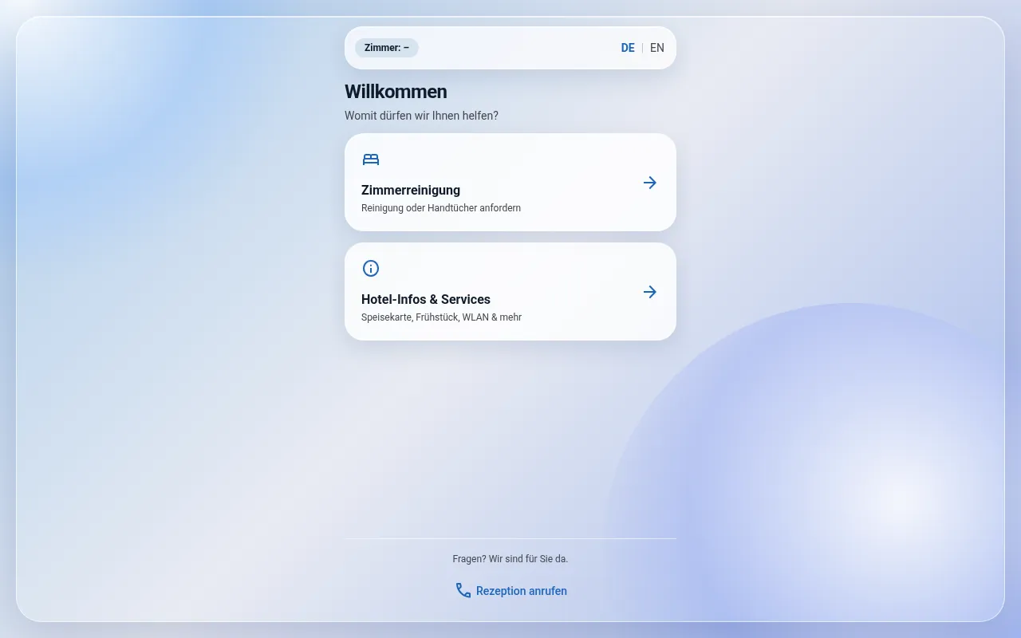Image resolution: width=1021 pixels, height=638 pixels.
Task: Open the Zimmerreinigung card title
Action: [x=411, y=190]
